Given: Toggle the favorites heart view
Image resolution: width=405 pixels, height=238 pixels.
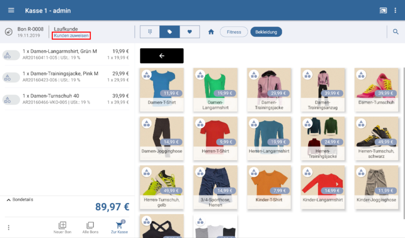Looking at the screenshot, I should [190, 32].
